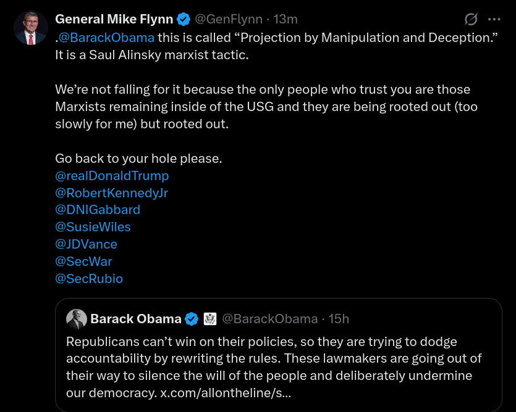Open the @realDonaldTrump mention link
This screenshot has height=412, width=516.
[112, 176]
